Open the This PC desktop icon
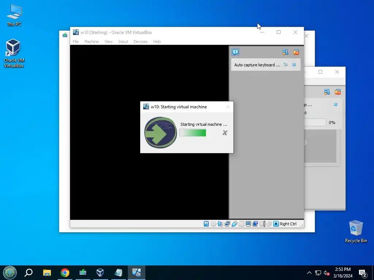This screenshot has width=374, height=280. (14, 15)
